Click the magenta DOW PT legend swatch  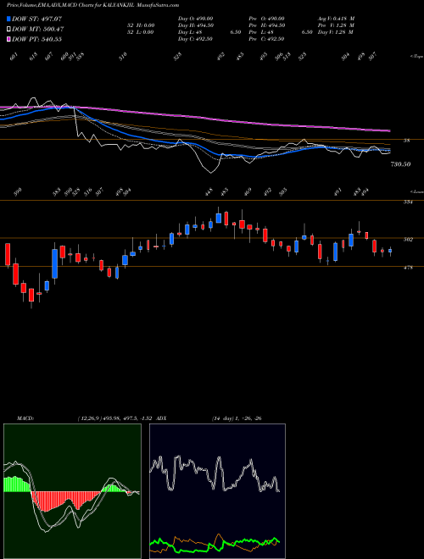8,39
